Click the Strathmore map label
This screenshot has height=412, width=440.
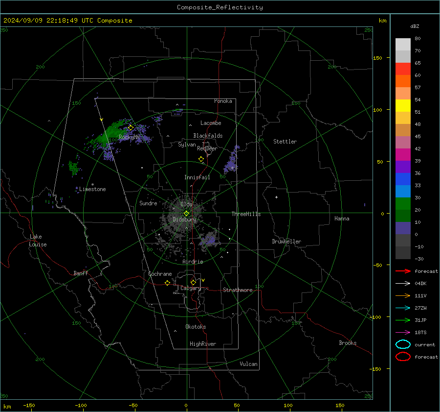(238, 290)
